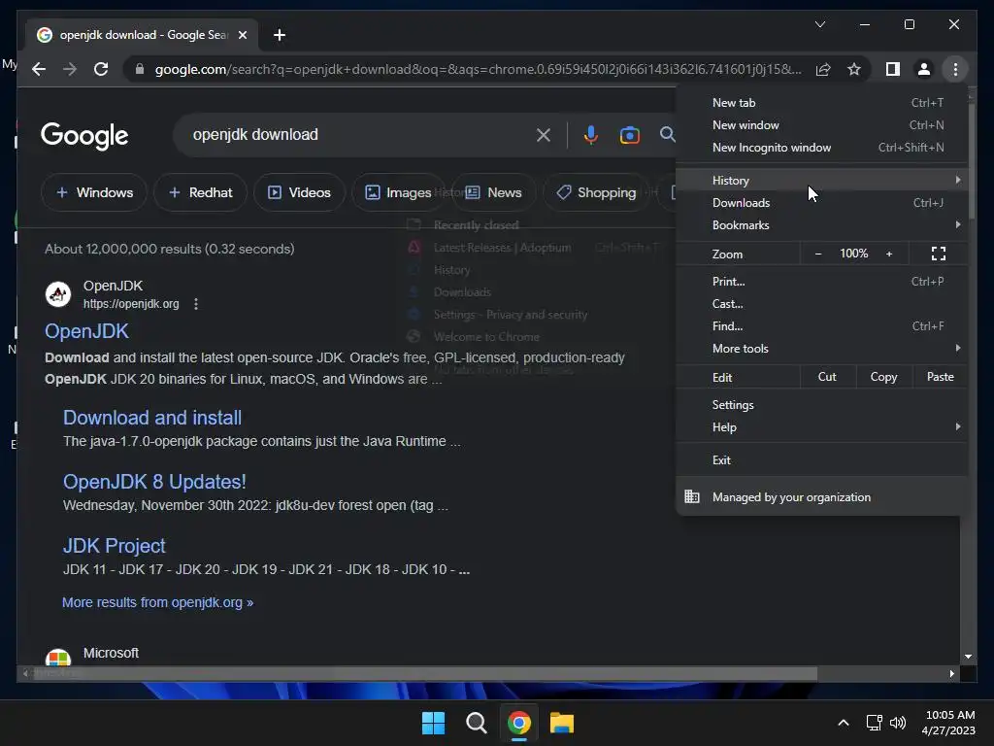Select New tab menu item
The height and width of the screenshot is (746, 994).
tap(821, 103)
